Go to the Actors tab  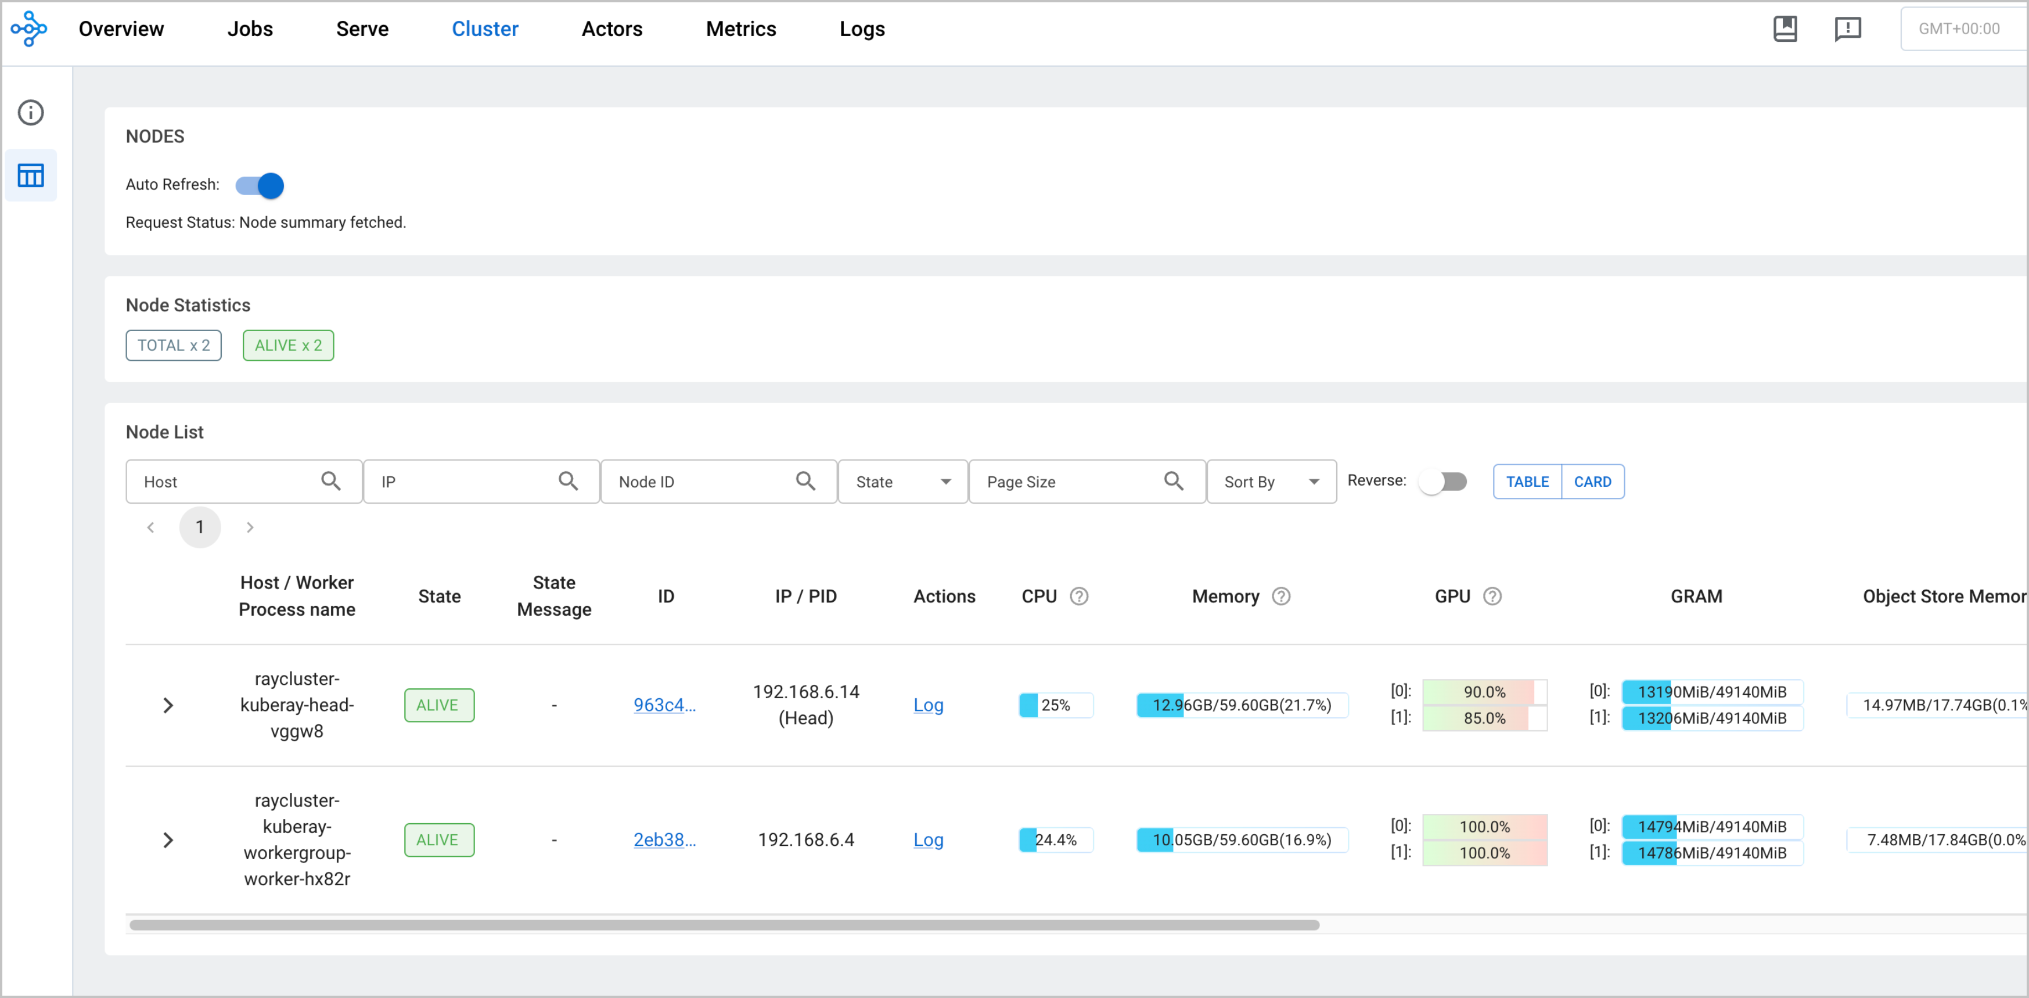click(612, 29)
